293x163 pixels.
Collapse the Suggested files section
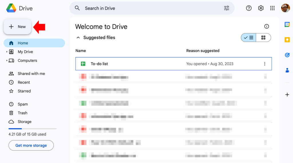[78, 38]
